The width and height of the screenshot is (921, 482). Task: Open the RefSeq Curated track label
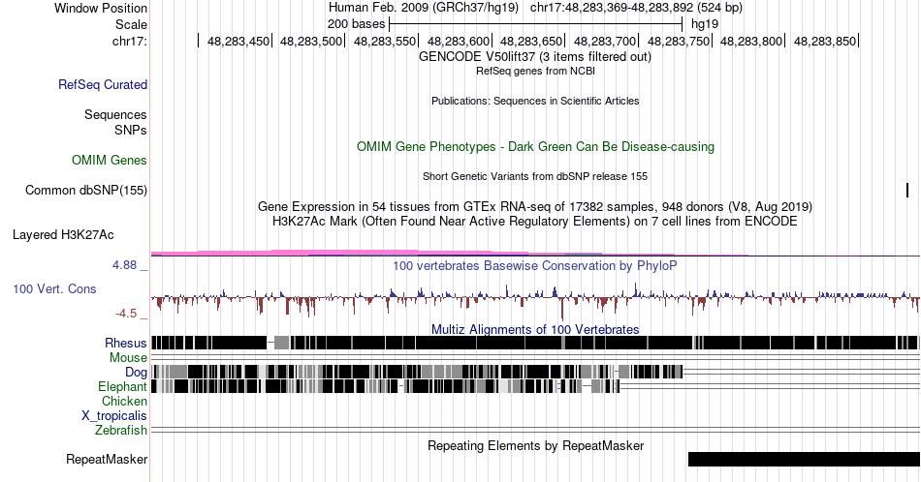tap(103, 84)
